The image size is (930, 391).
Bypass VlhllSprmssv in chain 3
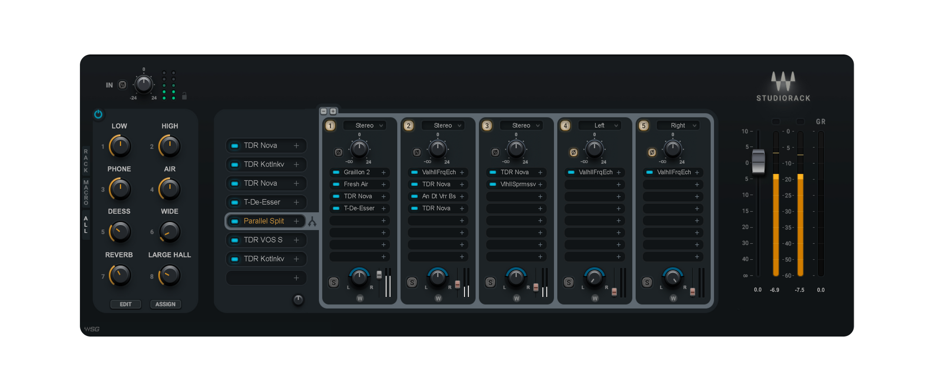[493, 184]
